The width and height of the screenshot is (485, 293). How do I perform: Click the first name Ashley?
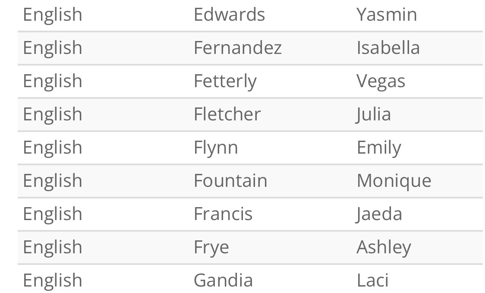[384, 247]
